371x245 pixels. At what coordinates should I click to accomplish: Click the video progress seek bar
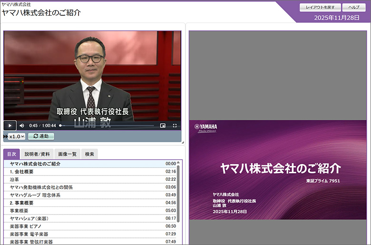coord(107,126)
